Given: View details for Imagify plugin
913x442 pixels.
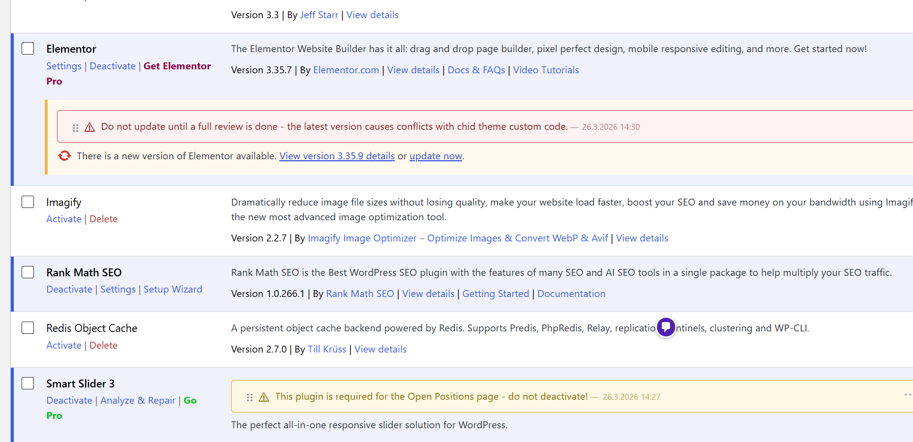Looking at the screenshot, I should [642, 238].
